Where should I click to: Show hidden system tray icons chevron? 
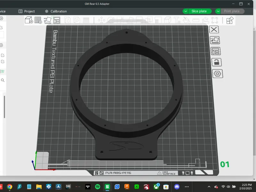point(209,187)
